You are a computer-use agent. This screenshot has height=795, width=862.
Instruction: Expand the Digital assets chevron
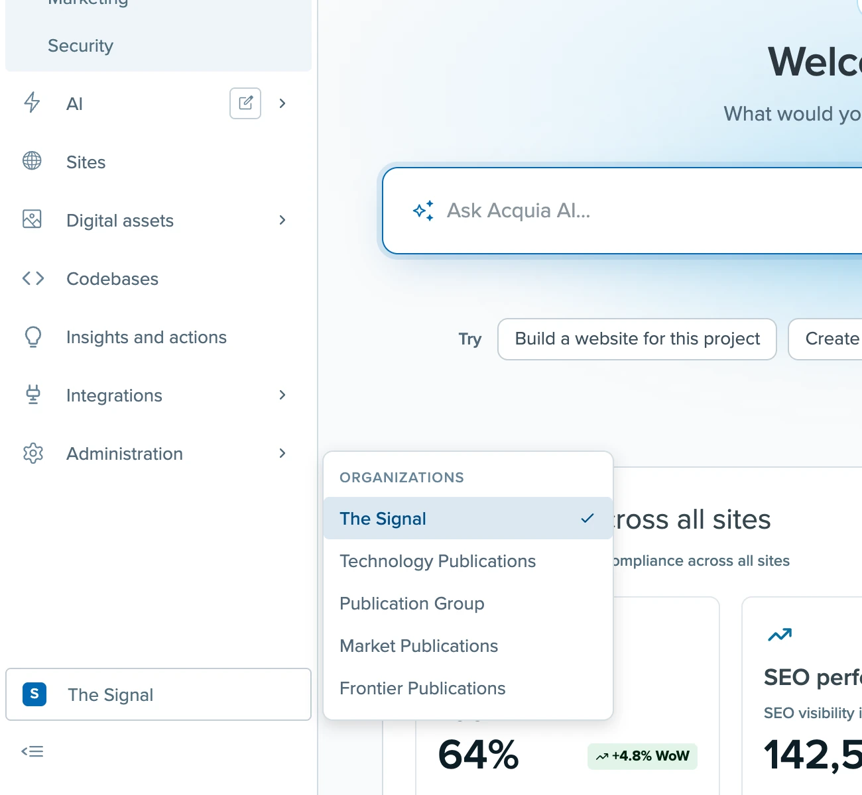coord(282,220)
